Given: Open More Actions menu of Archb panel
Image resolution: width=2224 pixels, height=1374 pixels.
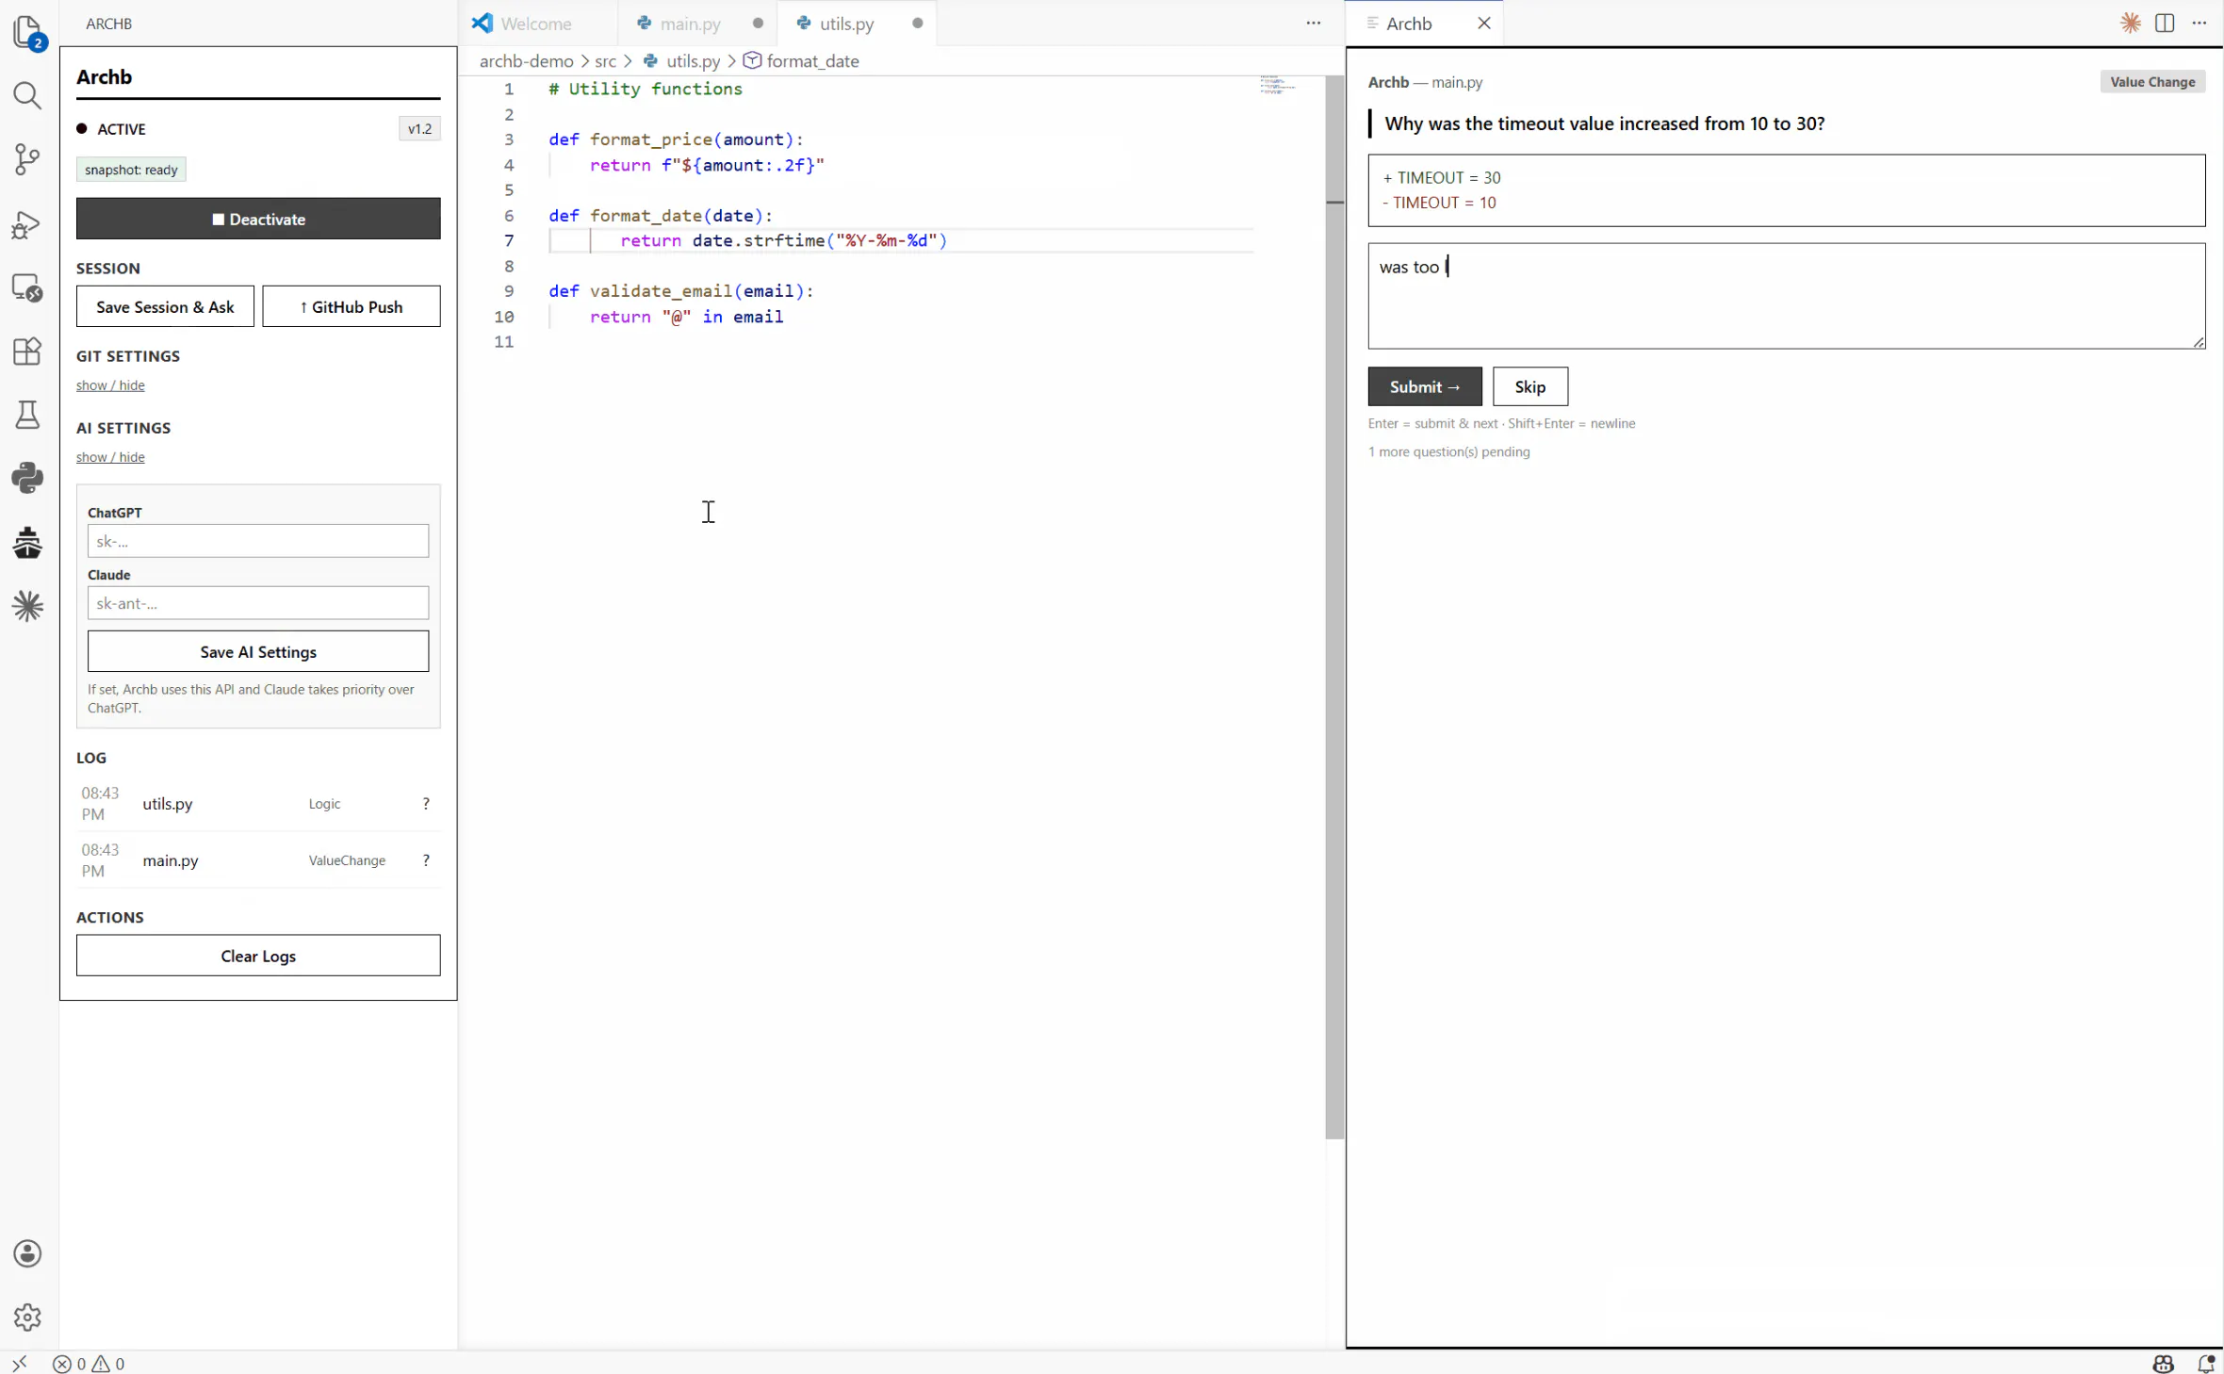Looking at the screenshot, I should (2199, 23).
